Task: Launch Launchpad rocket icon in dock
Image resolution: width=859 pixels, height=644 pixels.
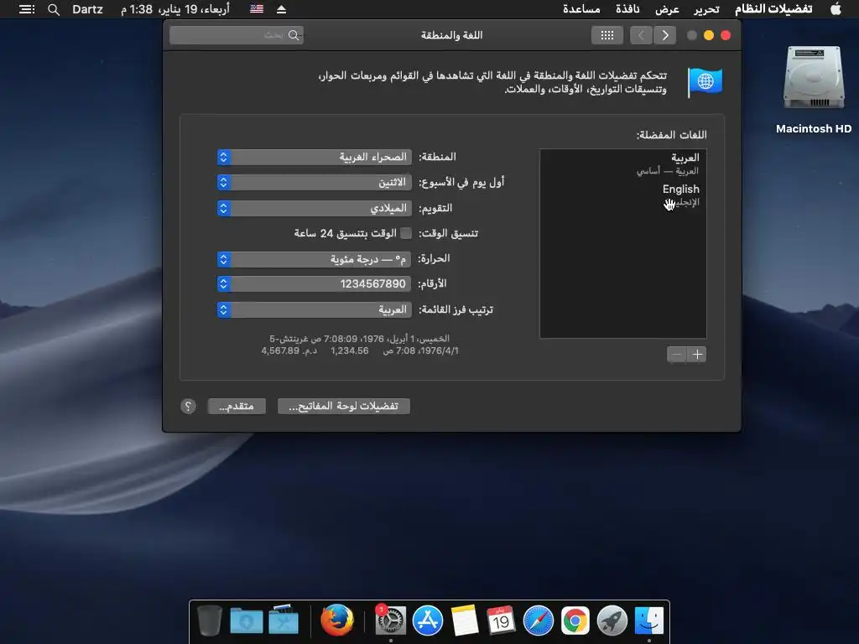Action: click(612, 621)
